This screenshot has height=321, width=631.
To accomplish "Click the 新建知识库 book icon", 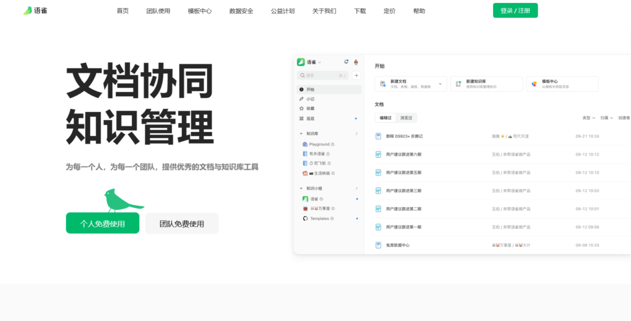I will (x=458, y=84).
